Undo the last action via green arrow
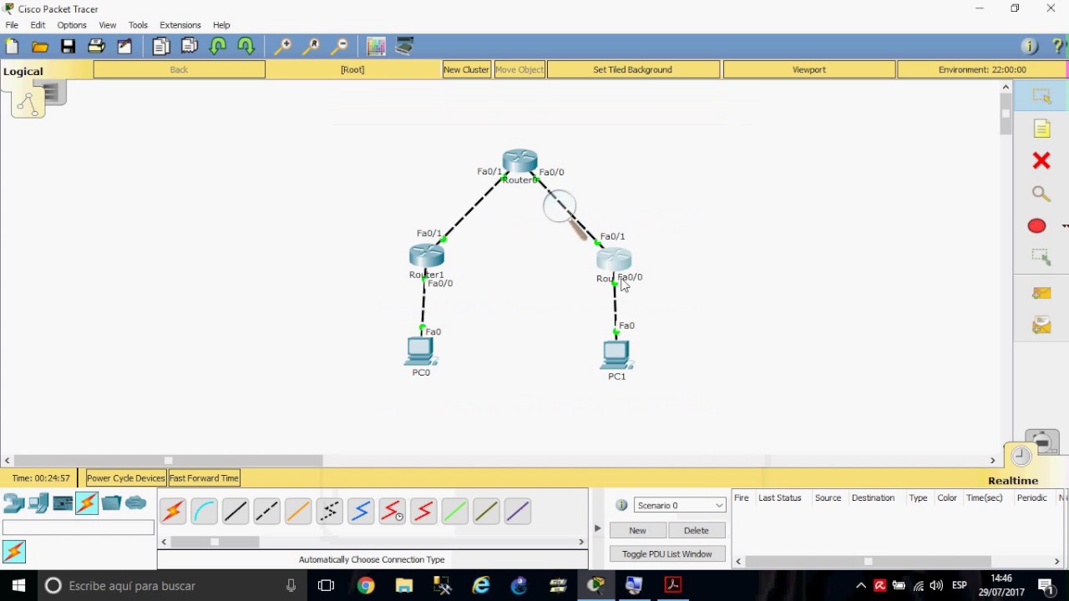 pos(218,47)
